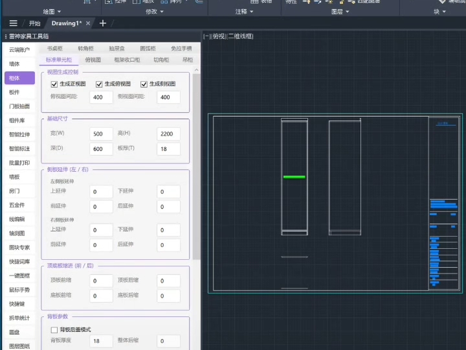
Task: Open 鼠标手势 section
Action: [19, 290]
